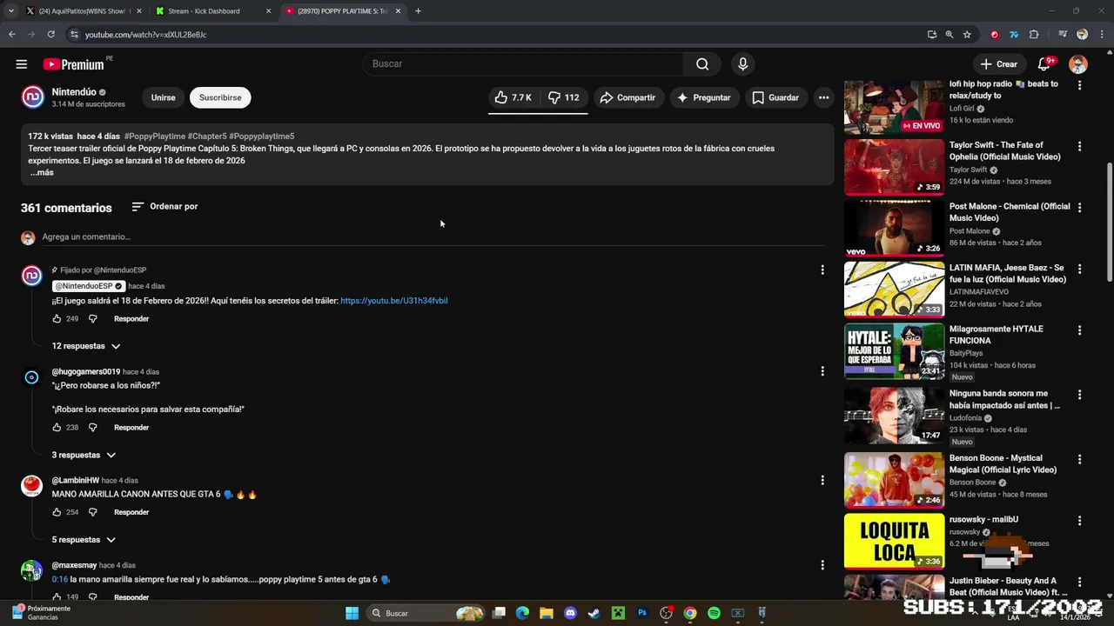
Task: Bookmark this page with star icon
Action: point(967,35)
